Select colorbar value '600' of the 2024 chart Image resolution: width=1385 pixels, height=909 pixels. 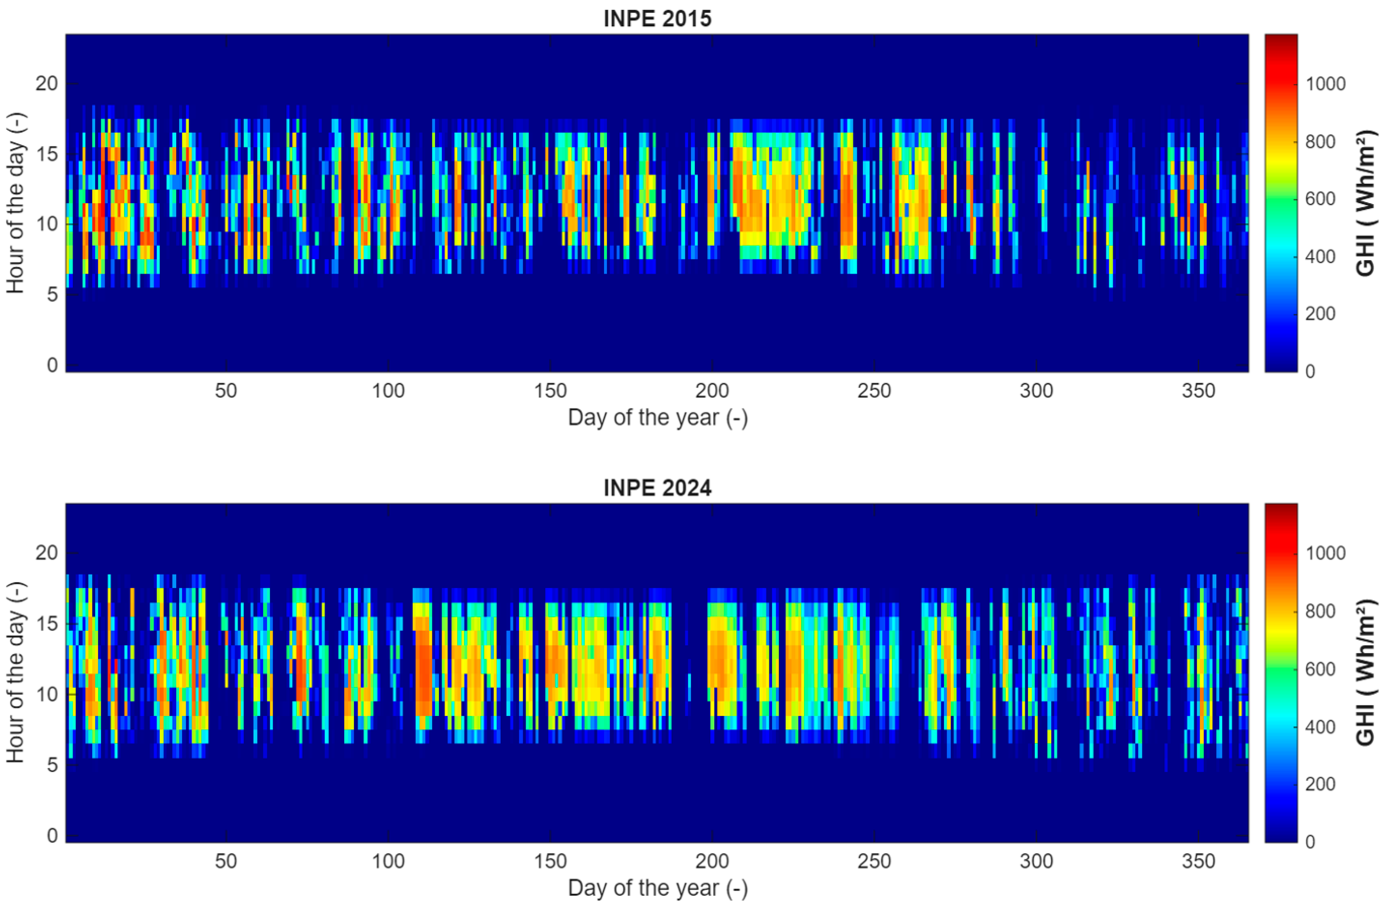coord(1320,669)
